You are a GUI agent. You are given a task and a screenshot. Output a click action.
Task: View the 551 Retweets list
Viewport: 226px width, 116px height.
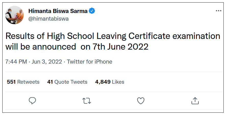23,82
